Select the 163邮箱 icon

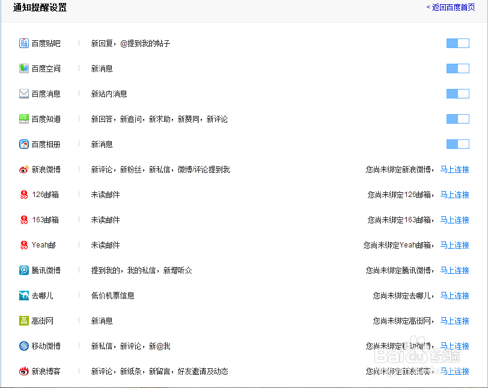pos(22,220)
